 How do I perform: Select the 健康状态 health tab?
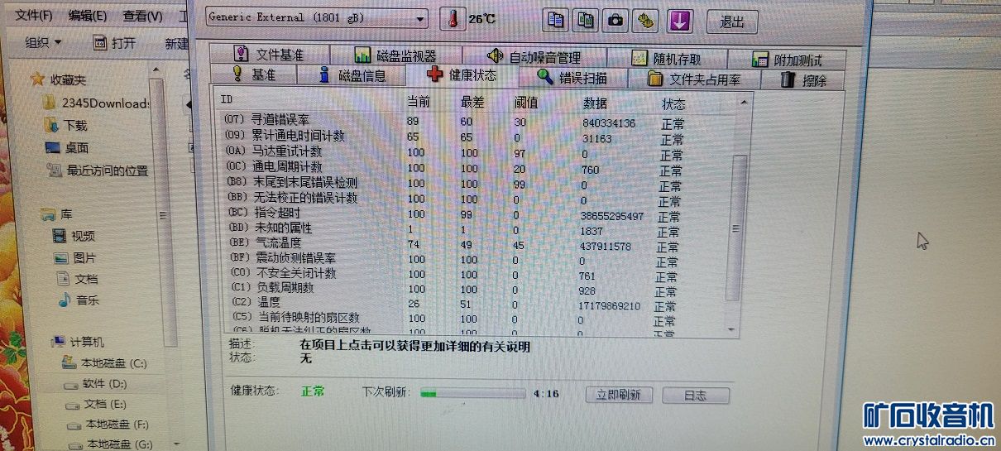[x=462, y=74]
